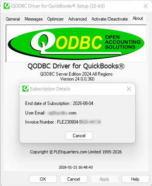Screen dimensions: 152x186
Task: Click the Invoice Number line
Action: click(x=63, y=122)
